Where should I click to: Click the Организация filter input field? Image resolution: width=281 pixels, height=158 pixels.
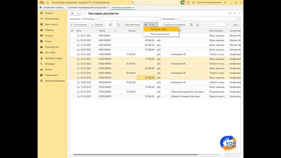(x=209, y=19)
